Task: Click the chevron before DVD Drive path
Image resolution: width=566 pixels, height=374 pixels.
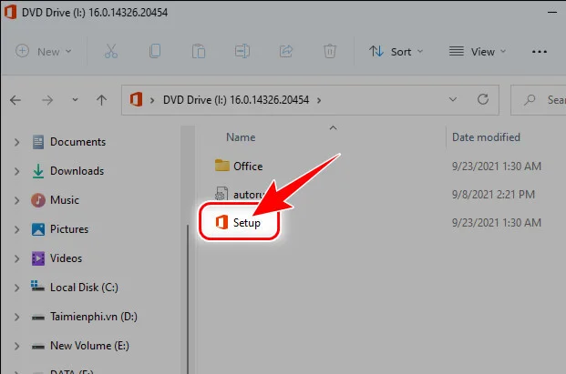Action: (152, 100)
